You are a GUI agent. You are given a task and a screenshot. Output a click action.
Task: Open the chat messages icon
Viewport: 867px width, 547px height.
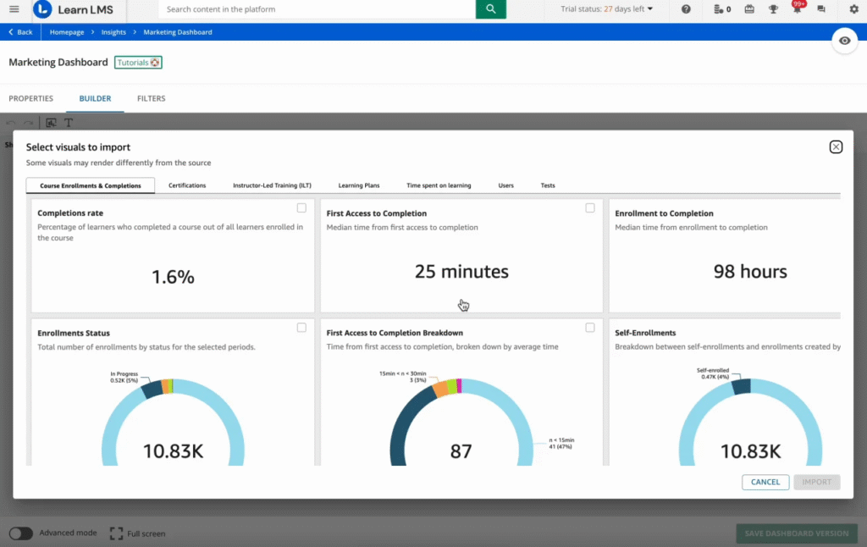point(820,9)
